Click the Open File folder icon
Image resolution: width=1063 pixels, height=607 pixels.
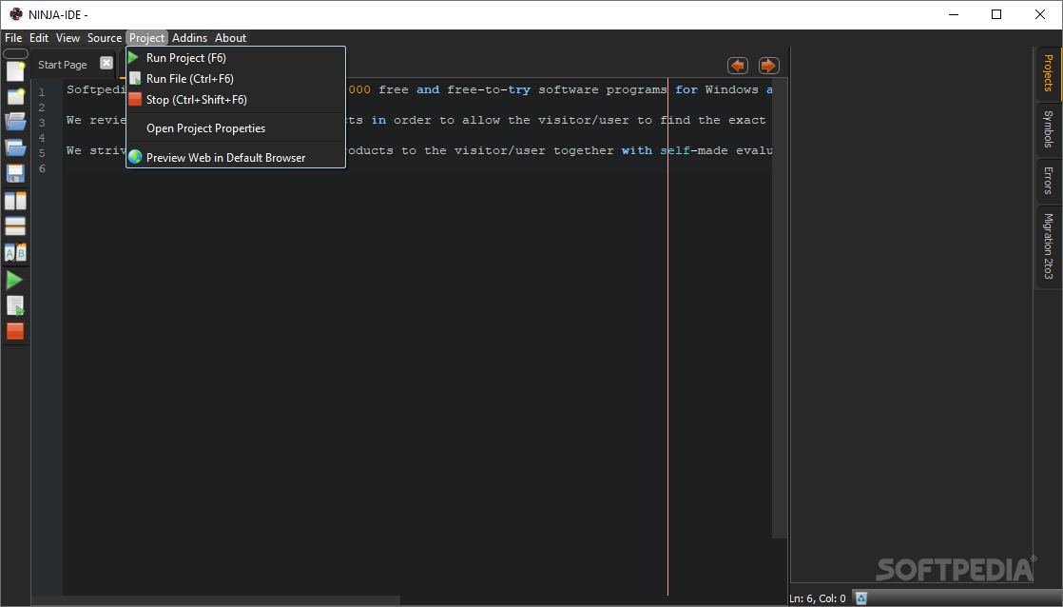tap(15, 122)
